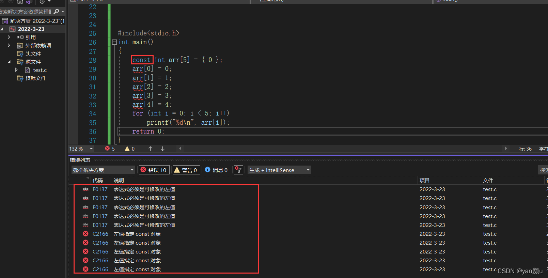Image resolution: width=548 pixels, height=278 pixels.
Task: Click the red error count indicator showing 5
Action: click(110, 149)
